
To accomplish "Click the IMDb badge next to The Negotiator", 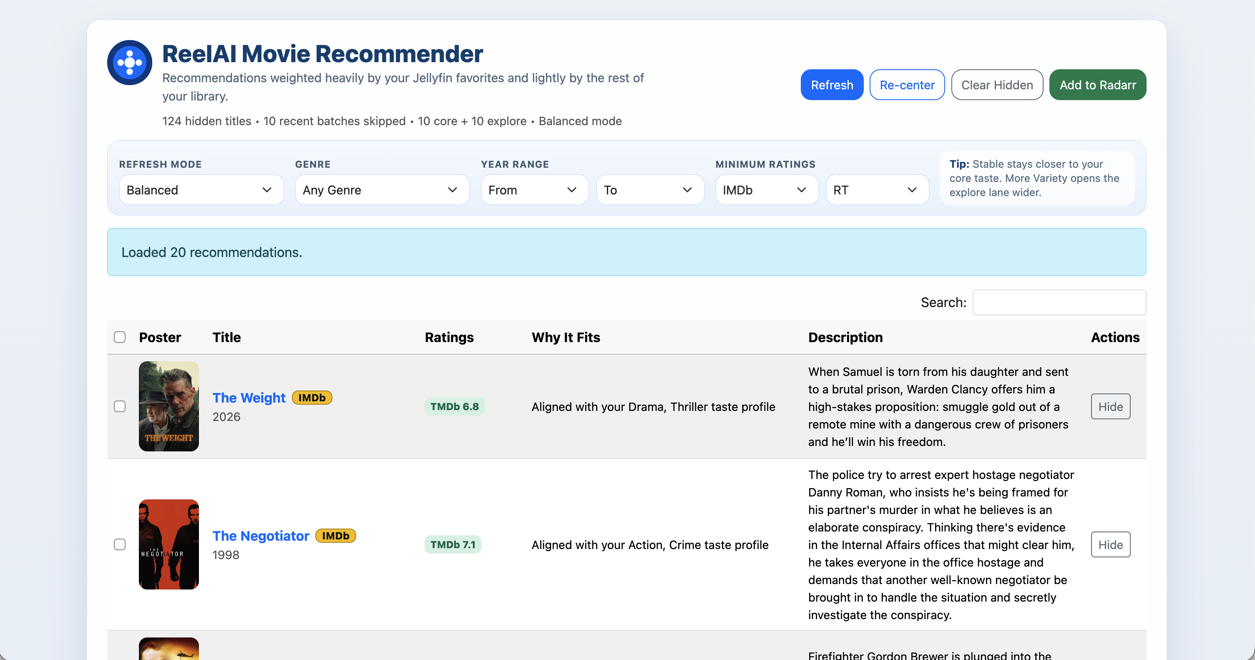I will coord(336,536).
